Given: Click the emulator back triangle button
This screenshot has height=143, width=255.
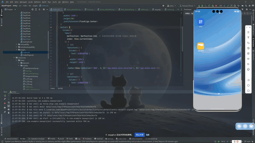Looking at the screenshot, I should tap(248, 80).
